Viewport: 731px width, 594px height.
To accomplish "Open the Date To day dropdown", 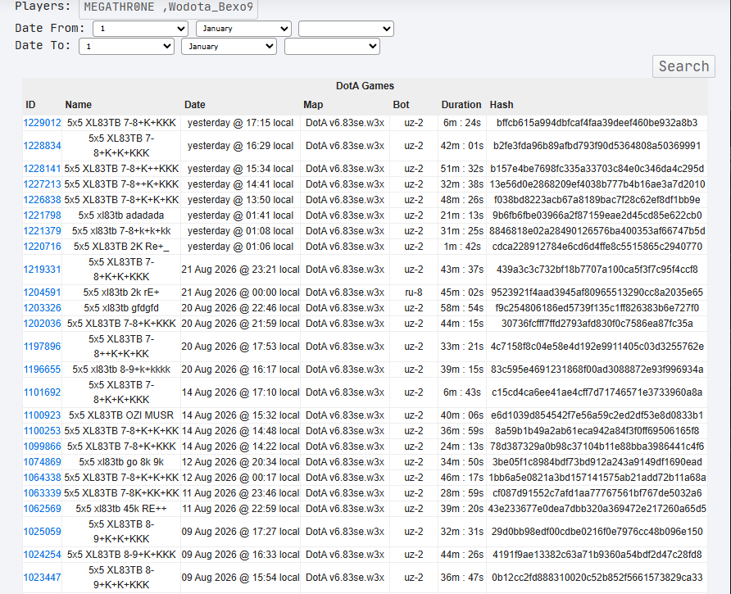I will (126, 46).
